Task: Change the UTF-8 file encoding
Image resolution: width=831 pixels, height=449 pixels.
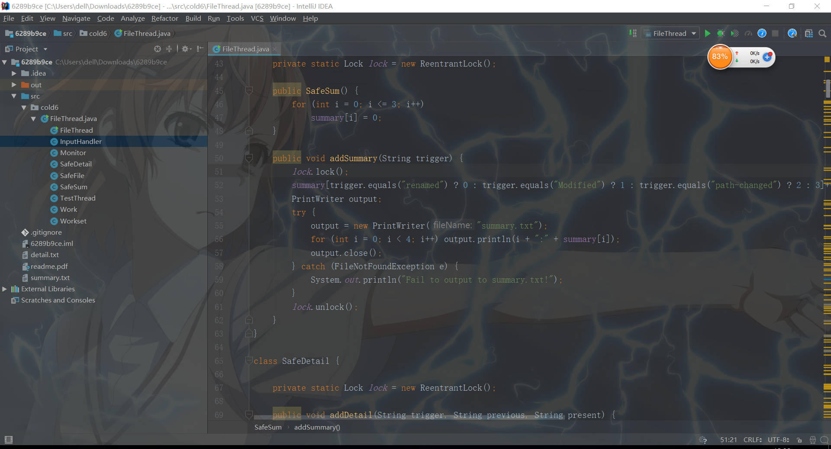Action: click(778, 439)
